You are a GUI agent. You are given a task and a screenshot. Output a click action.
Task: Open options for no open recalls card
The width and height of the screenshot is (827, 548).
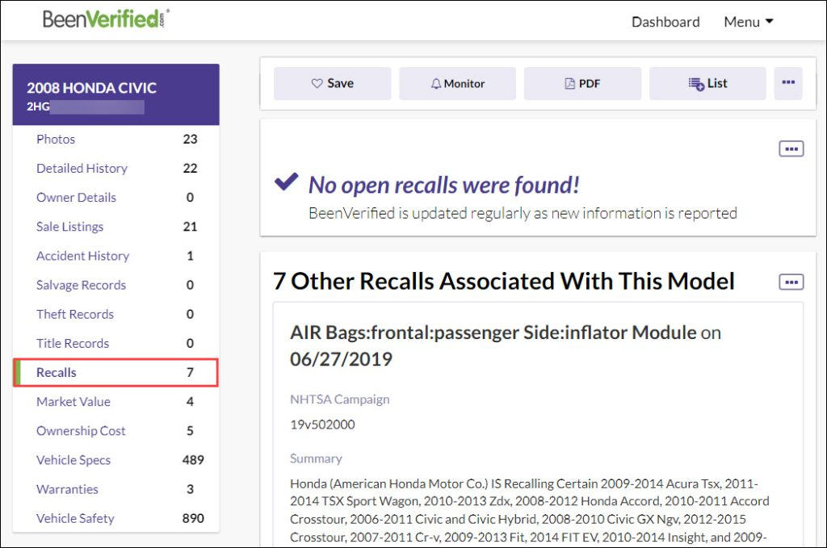(791, 149)
